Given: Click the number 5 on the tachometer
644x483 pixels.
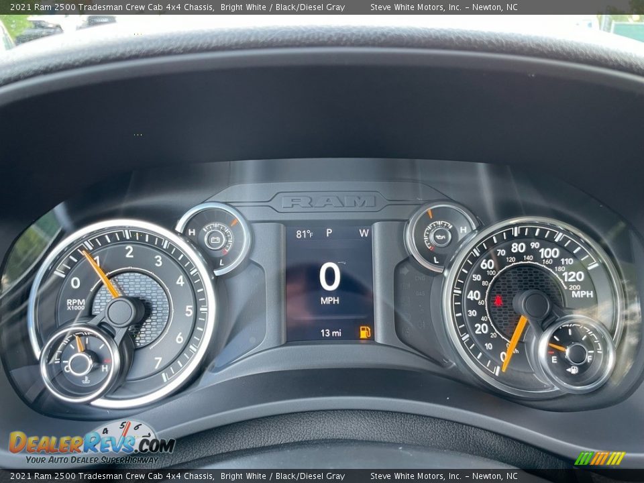Looking at the screenshot, I should pos(189,311).
